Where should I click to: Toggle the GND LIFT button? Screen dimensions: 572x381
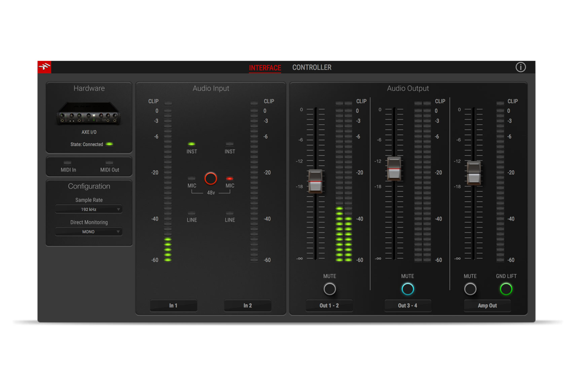(x=506, y=289)
